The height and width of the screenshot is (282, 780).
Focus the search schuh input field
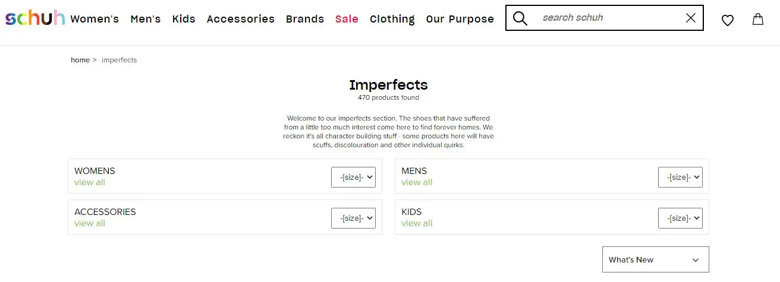coord(609,18)
